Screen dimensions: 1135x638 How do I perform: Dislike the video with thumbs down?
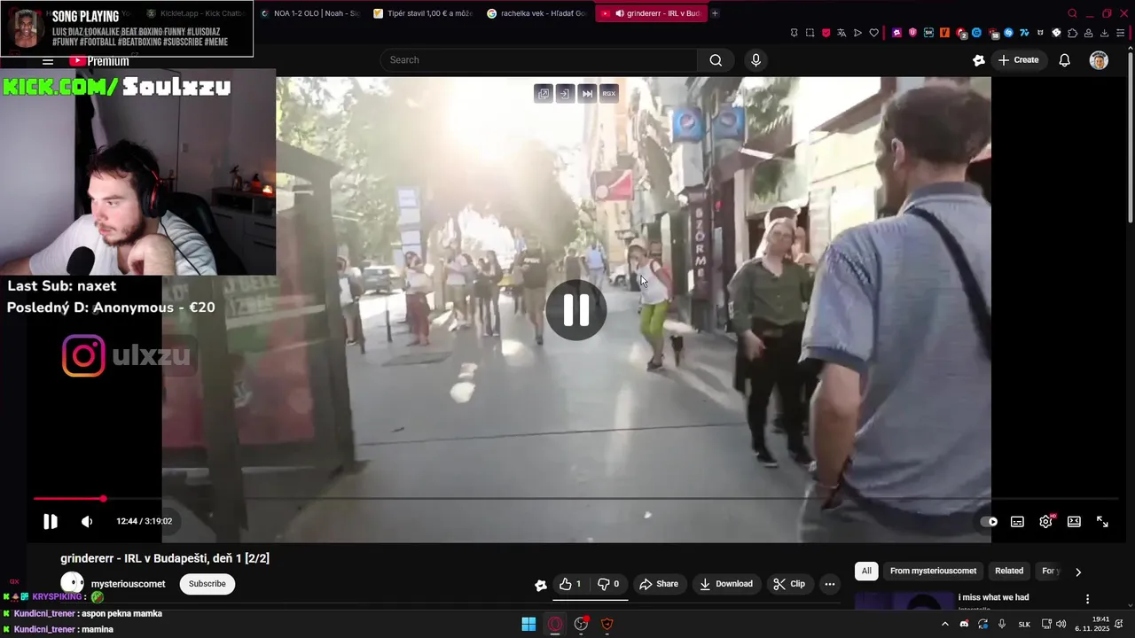(x=607, y=584)
